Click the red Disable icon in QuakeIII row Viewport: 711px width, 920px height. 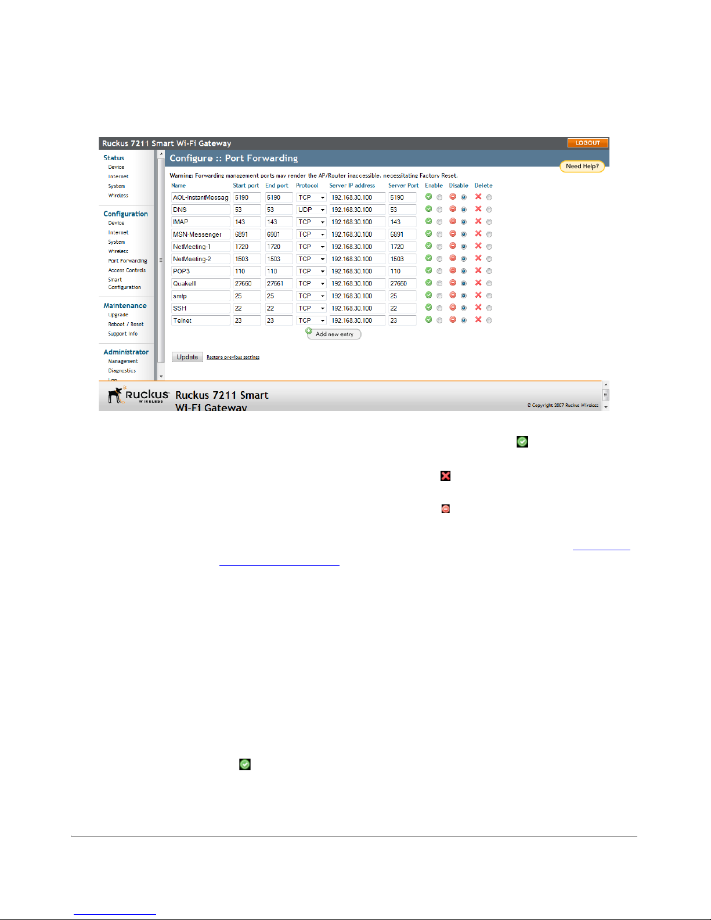coord(453,283)
